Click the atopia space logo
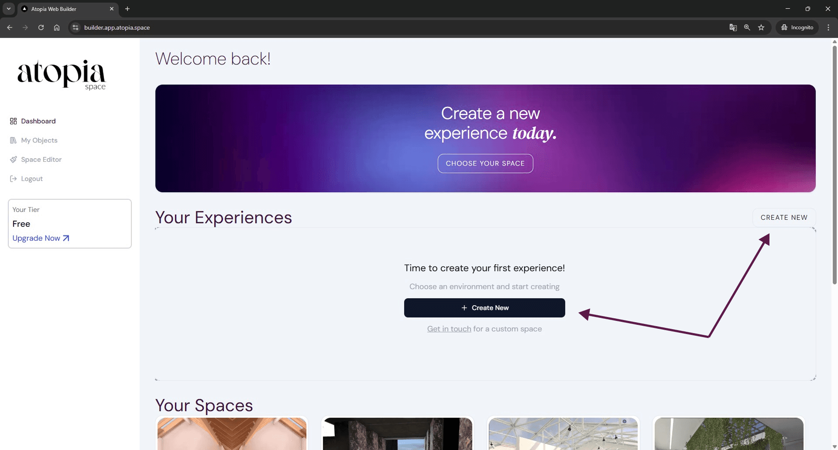Image resolution: width=838 pixels, height=450 pixels. click(62, 75)
